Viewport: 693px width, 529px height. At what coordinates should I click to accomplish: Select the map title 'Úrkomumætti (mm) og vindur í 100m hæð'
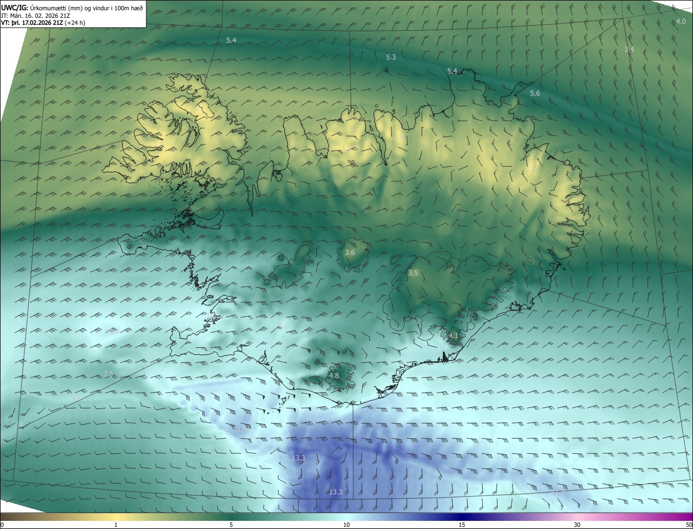point(86,8)
